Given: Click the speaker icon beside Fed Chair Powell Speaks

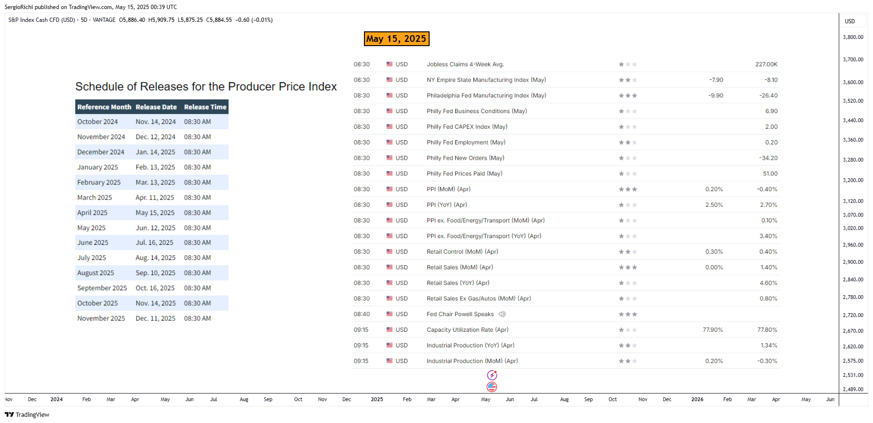Looking at the screenshot, I should [x=502, y=314].
